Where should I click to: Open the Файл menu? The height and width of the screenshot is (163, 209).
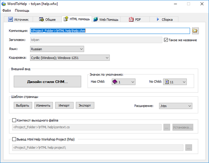coord(7,10)
